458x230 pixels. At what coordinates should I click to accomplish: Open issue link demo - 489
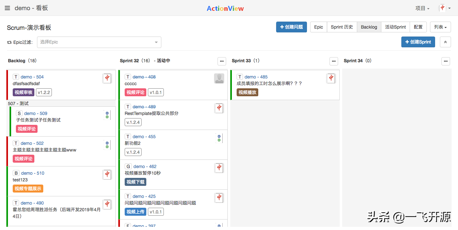[x=144, y=107]
